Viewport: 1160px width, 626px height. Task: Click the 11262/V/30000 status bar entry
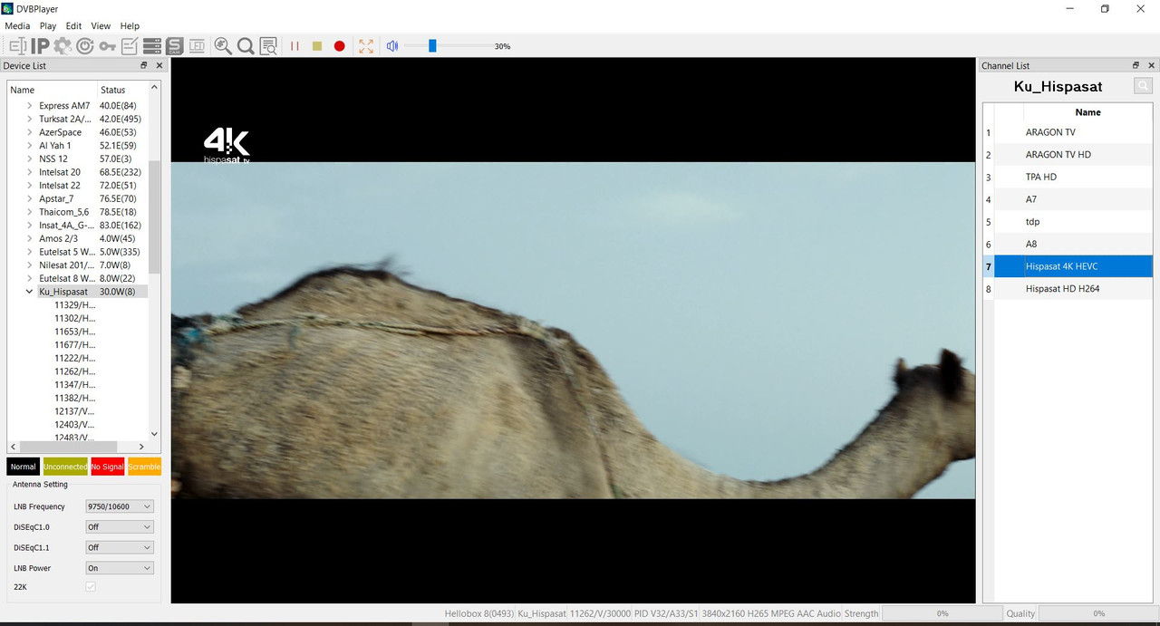coord(599,613)
